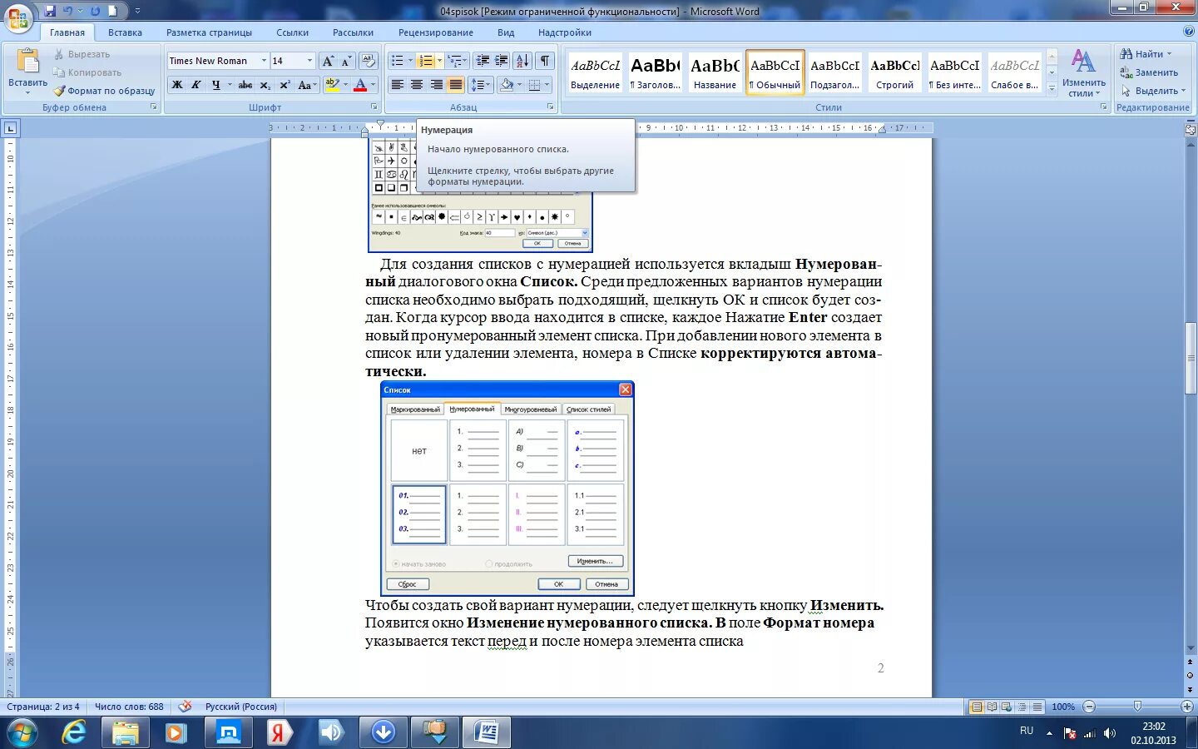This screenshot has width=1198, height=749.
Task: Open the Вставка ribbon tab
Action: pyautogui.click(x=125, y=32)
